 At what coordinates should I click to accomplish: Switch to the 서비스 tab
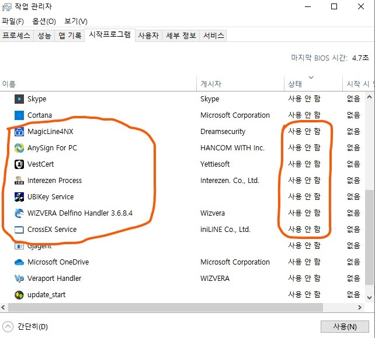[213, 36]
